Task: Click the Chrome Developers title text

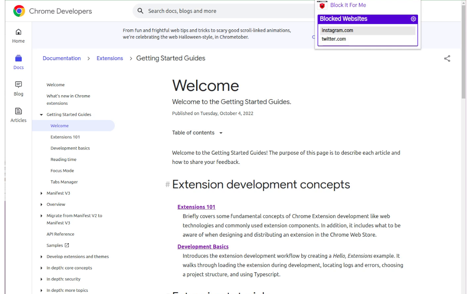Action: click(x=61, y=11)
